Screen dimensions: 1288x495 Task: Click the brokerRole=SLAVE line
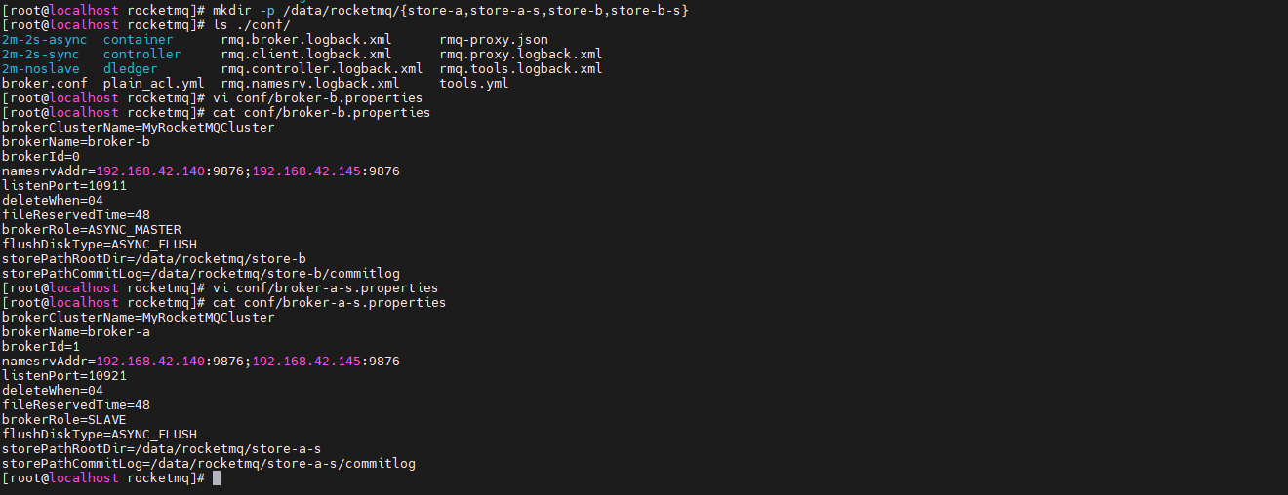[64, 420]
